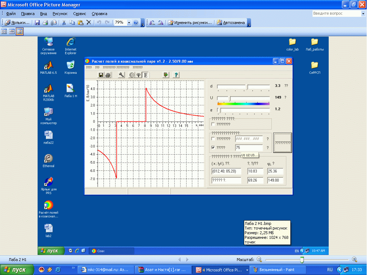The height and width of the screenshot is (275, 367).
Task: Click the Rotate right icon
Action: (x=160, y=23)
